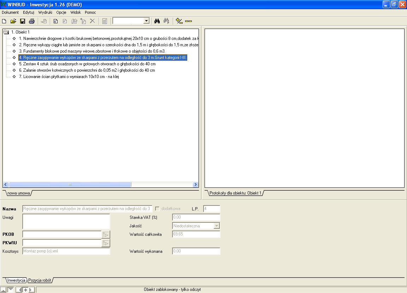Click the yellow plus/minus expand icon
This screenshot has width=407, height=293.
coord(179,21)
